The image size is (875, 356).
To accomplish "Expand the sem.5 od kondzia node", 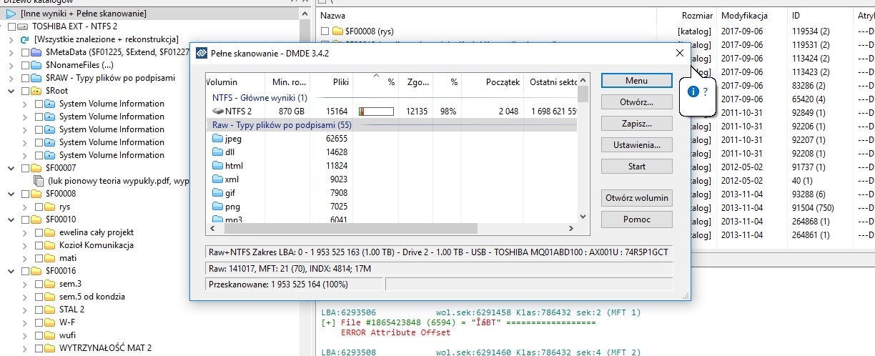I will pyautogui.click(x=25, y=297).
